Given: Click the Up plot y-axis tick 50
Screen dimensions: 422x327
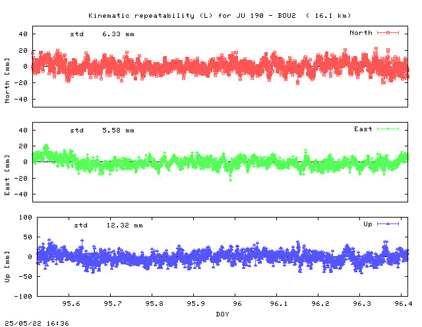Looking at the screenshot, I should coord(28,237).
